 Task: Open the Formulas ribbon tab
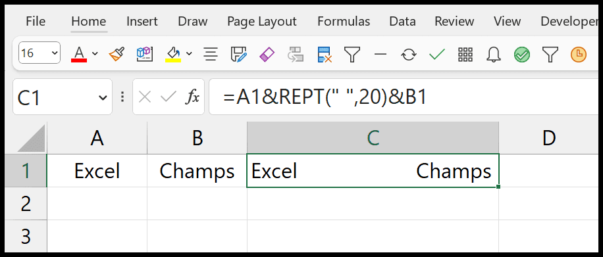(x=344, y=22)
